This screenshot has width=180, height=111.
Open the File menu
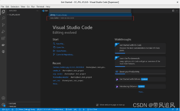point(2,7)
